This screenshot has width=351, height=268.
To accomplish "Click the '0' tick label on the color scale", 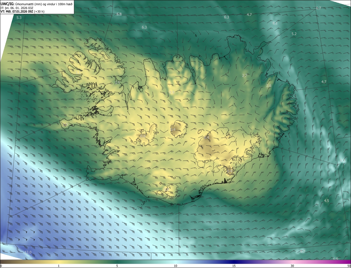I will point(1,266).
